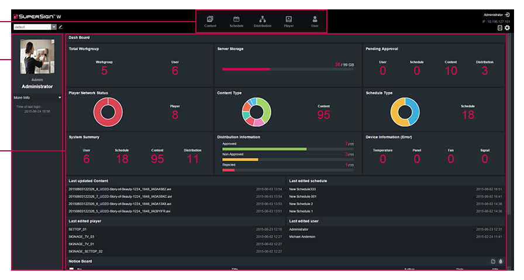Open the Player management icon

coord(289,20)
